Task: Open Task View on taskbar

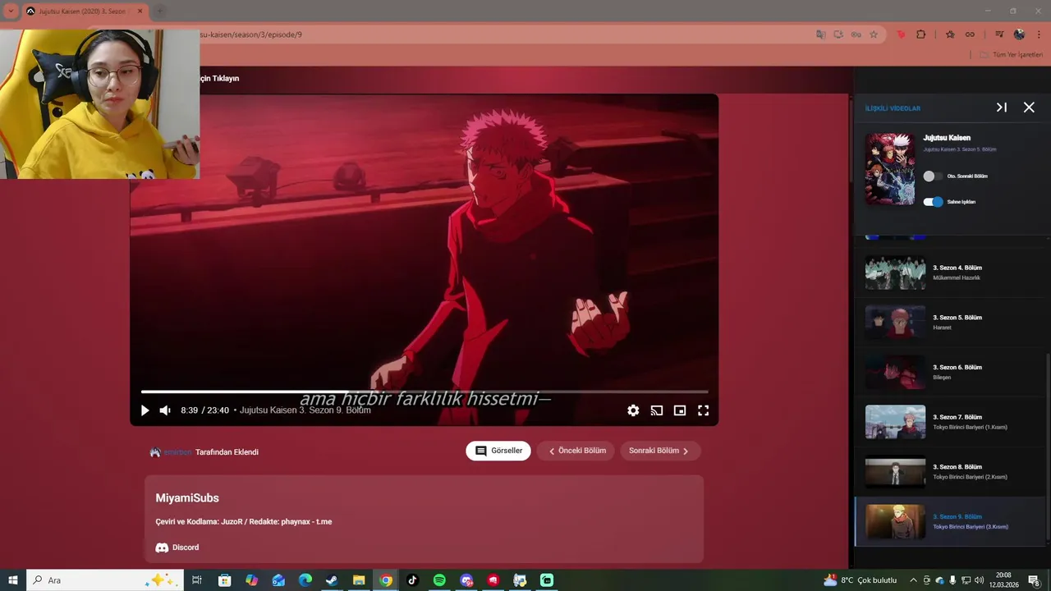Action: 197,580
